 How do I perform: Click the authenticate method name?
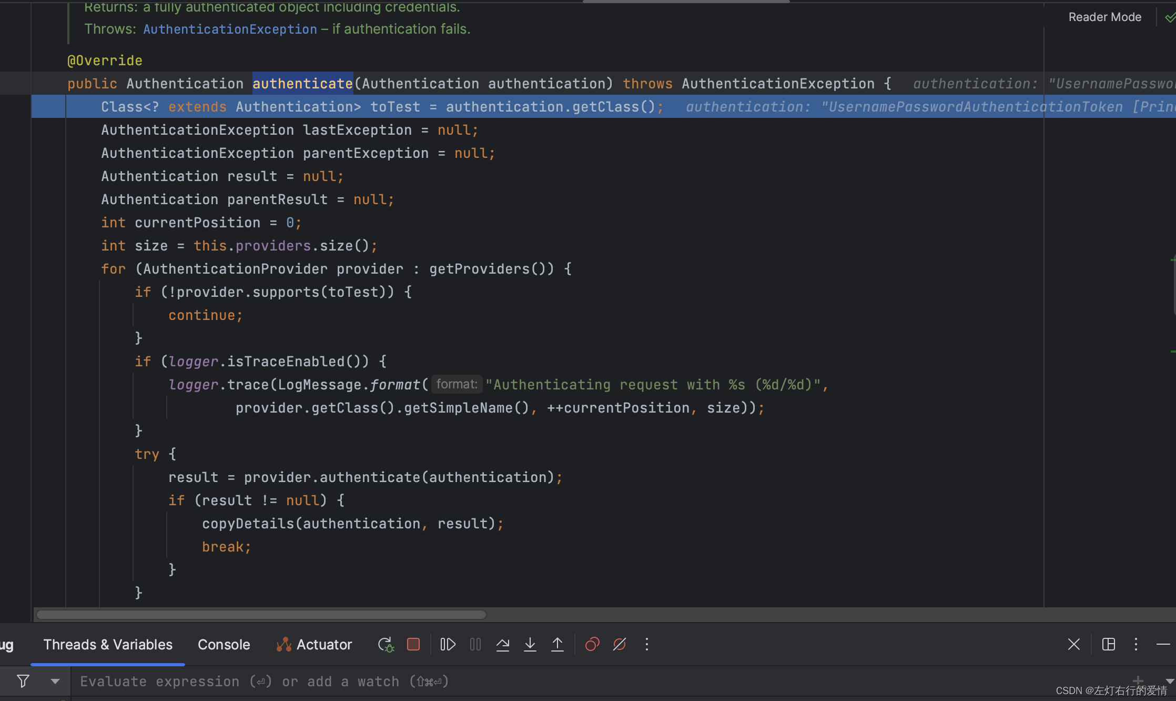303,84
